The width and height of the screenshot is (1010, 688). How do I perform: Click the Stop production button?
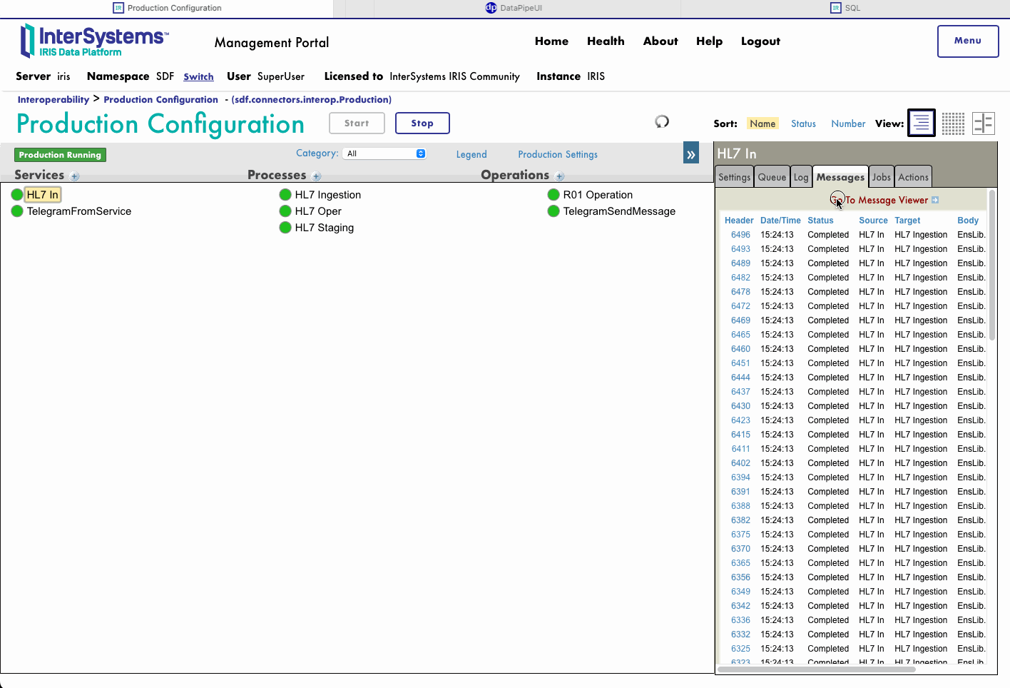(422, 123)
